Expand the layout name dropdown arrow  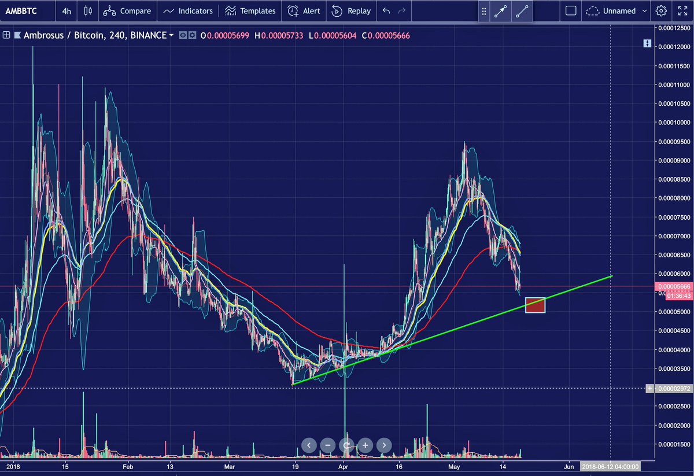pyautogui.click(x=644, y=11)
